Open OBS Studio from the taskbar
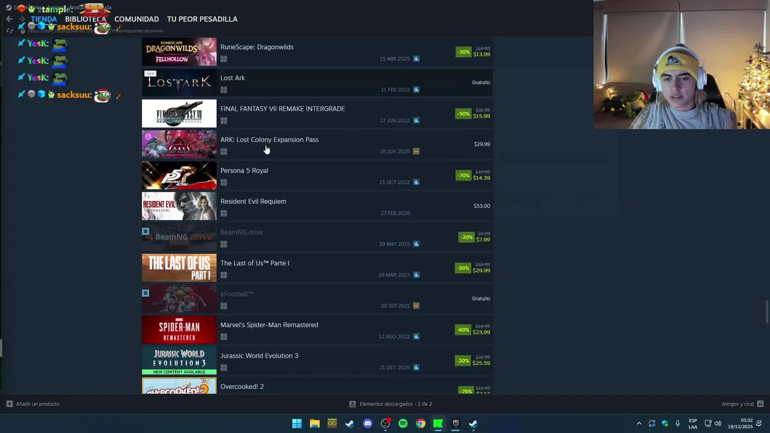 click(385, 423)
